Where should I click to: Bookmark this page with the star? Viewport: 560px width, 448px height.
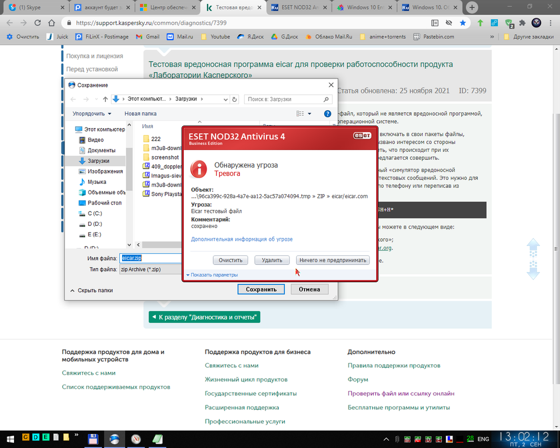[x=463, y=23]
